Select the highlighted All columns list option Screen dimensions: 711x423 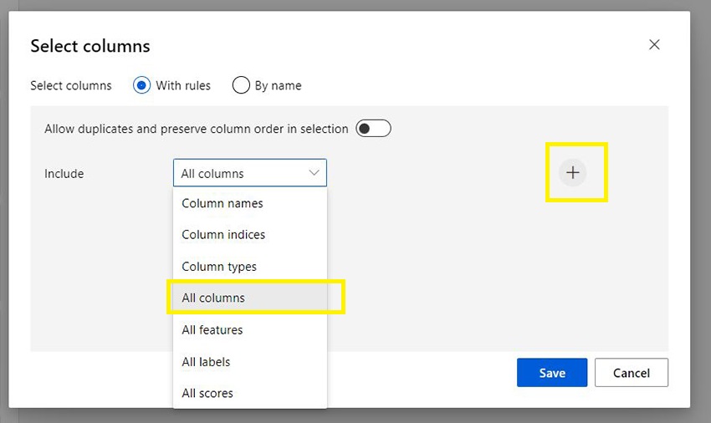tap(214, 298)
